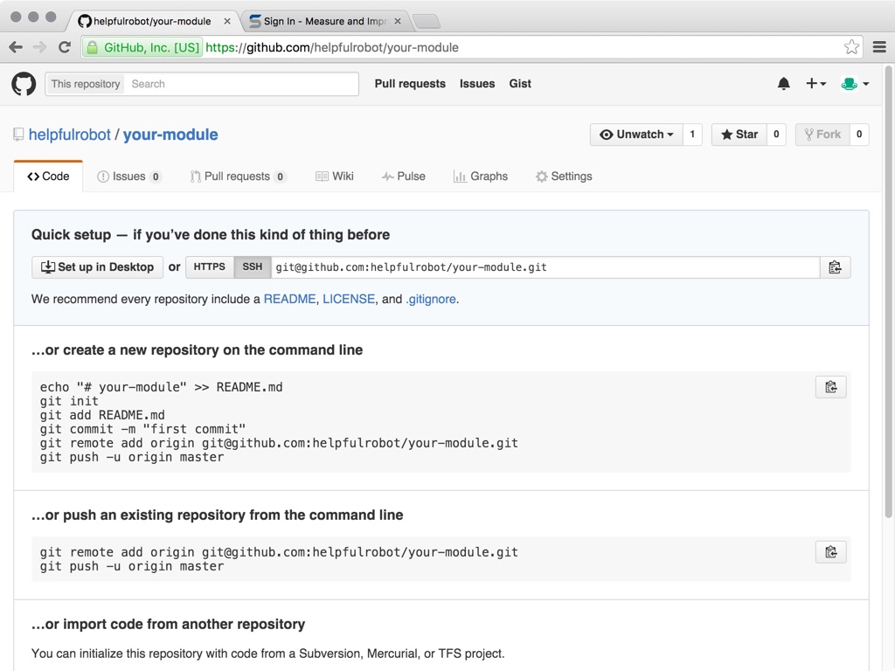Click the Fork button
895x671 pixels.
(x=822, y=135)
